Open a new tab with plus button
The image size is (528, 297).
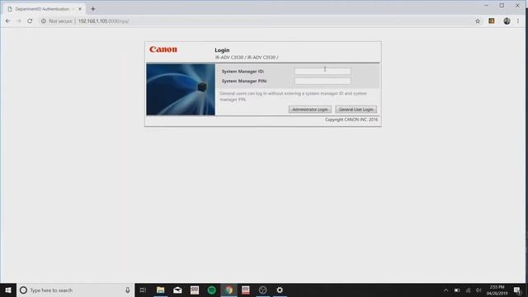[93, 9]
